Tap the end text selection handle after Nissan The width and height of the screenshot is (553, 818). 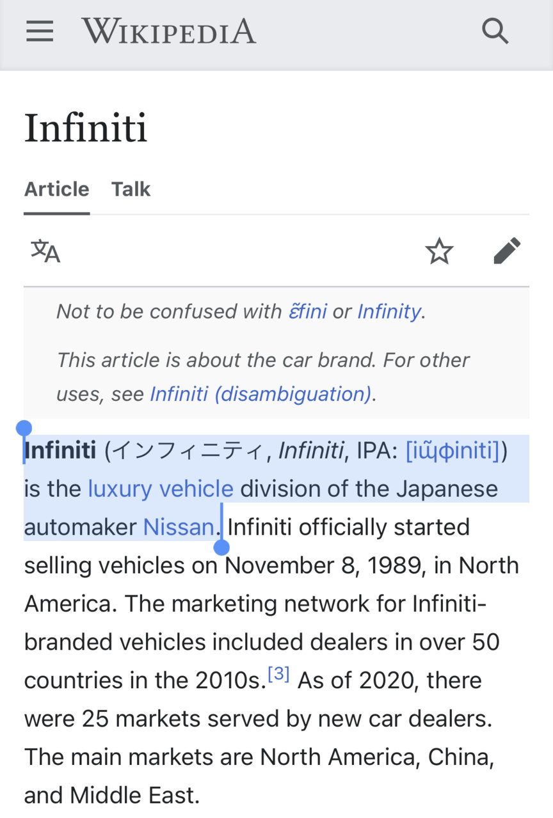click(221, 547)
